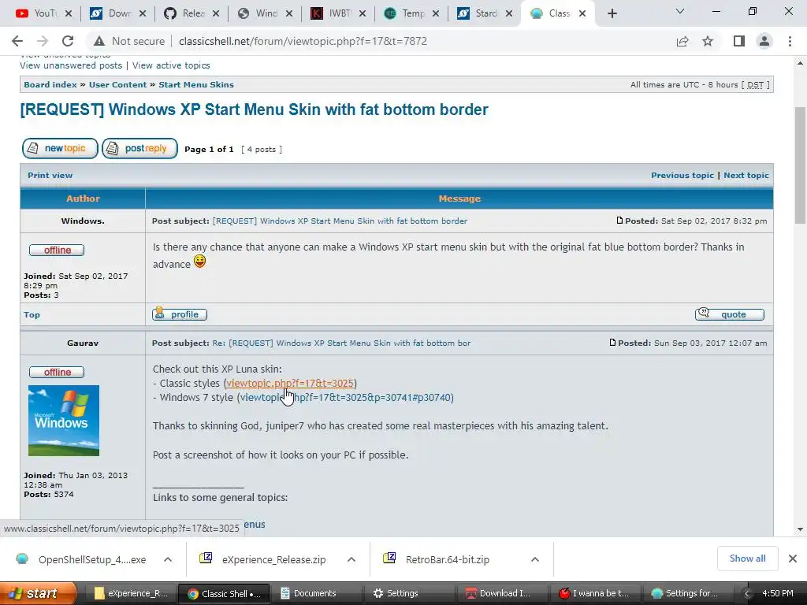
Task: Open Chrome three-dot menu
Action: tap(790, 41)
